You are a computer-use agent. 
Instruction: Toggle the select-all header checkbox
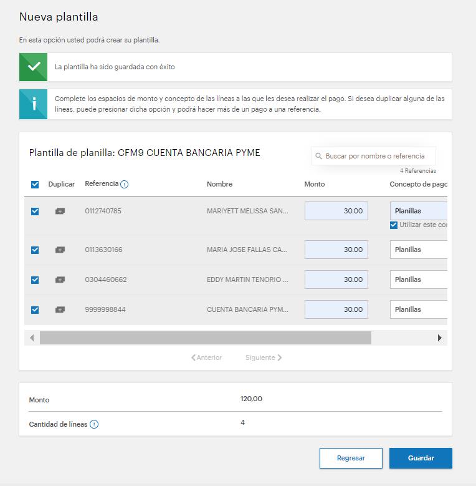(x=35, y=184)
